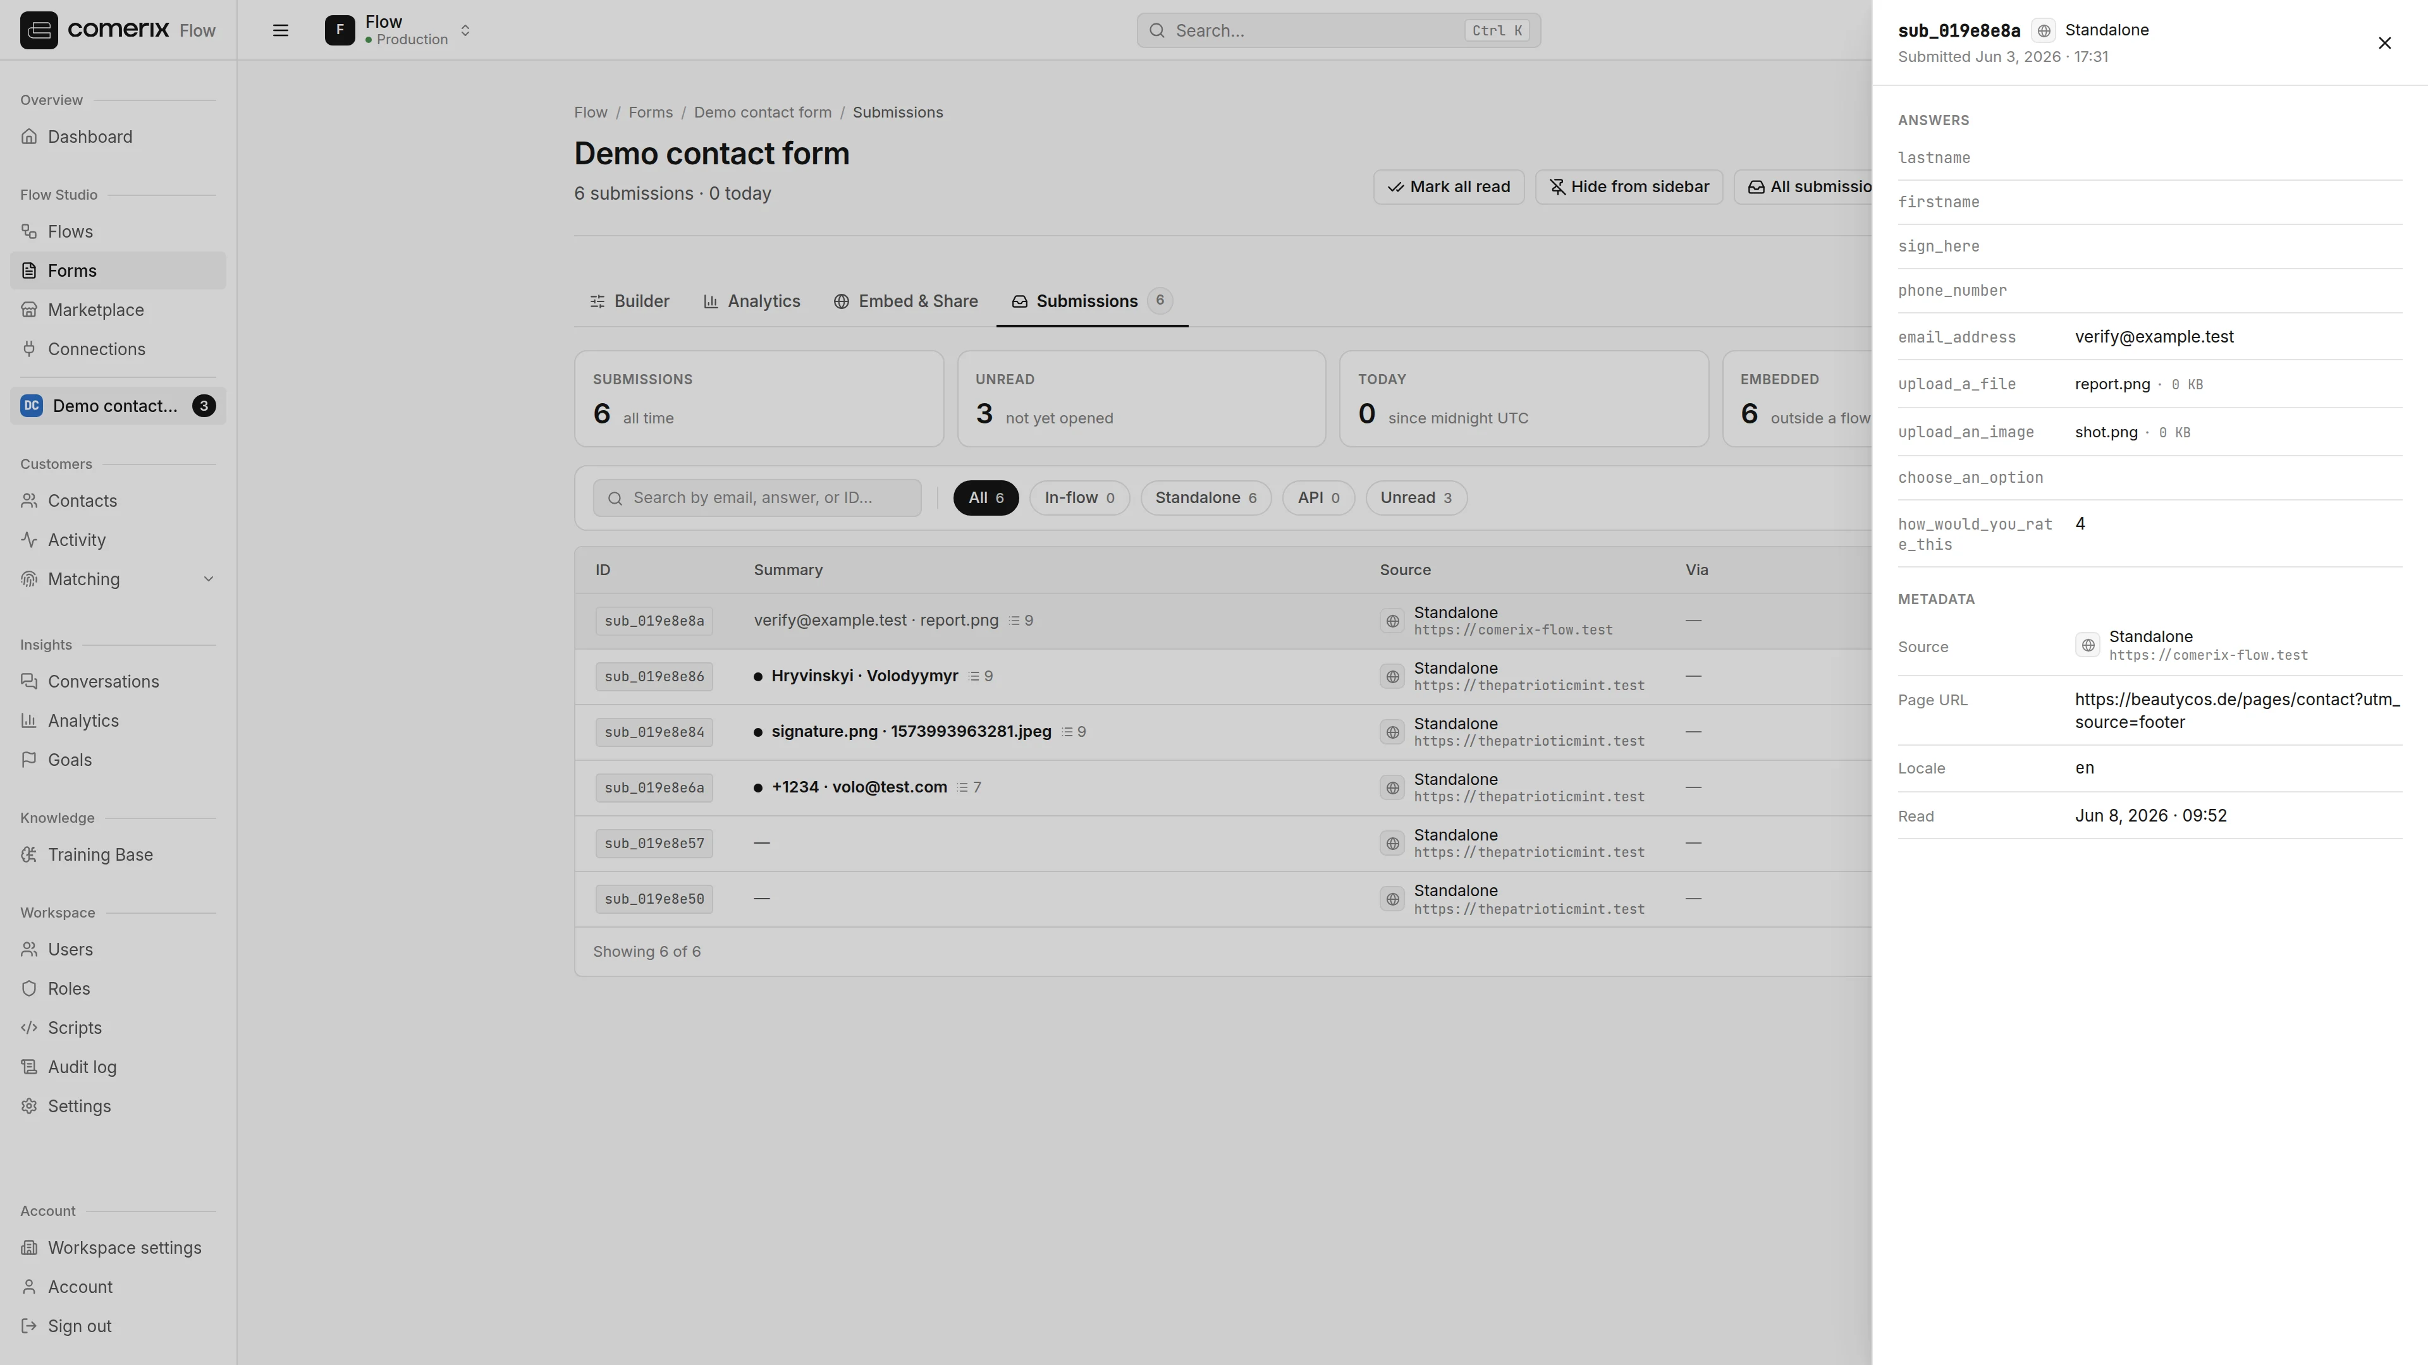Click the Mark all read button
The image size is (2428, 1365).
[x=1449, y=186]
